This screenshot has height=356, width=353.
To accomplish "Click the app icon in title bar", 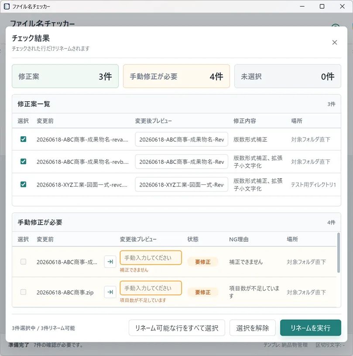I will (x=7, y=7).
